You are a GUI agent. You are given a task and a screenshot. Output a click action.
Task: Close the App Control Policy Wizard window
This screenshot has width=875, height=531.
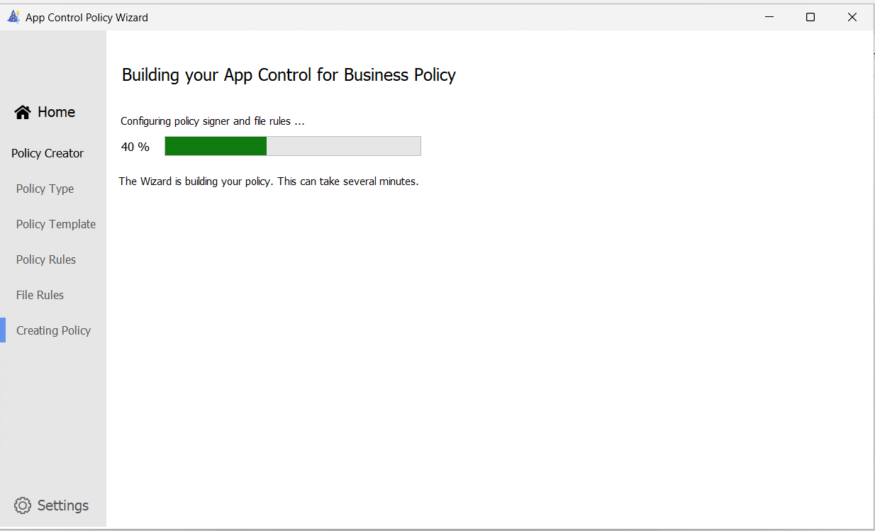click(x=852, y=17)
